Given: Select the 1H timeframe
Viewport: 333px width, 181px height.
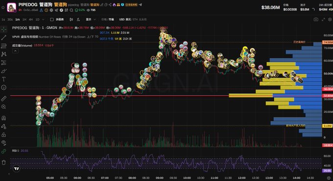Looking at the screenshot, I should (x=24, y=19).
